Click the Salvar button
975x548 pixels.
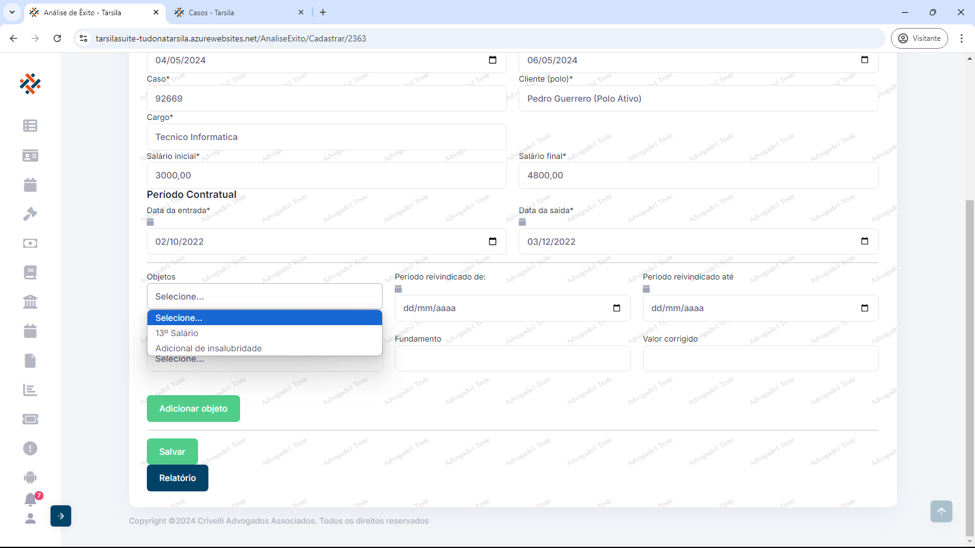[172, 452]
